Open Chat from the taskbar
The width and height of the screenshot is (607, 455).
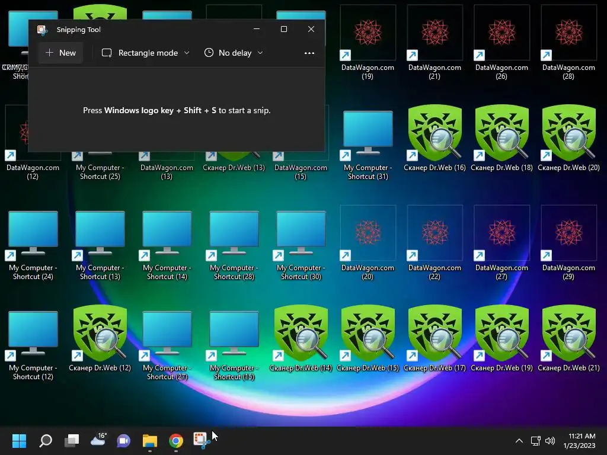(124, 441)
